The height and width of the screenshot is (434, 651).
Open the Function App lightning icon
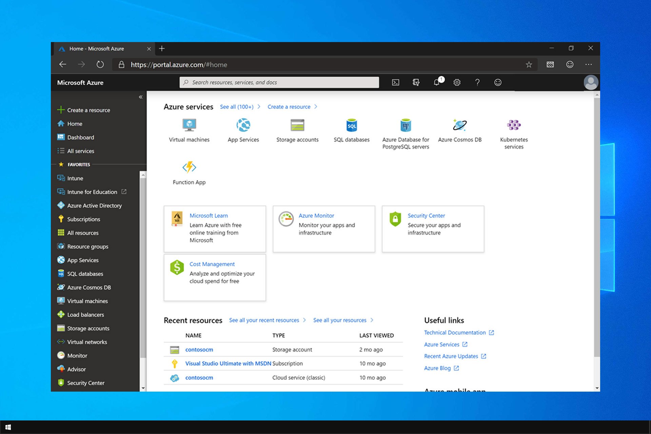pos(189,167)
